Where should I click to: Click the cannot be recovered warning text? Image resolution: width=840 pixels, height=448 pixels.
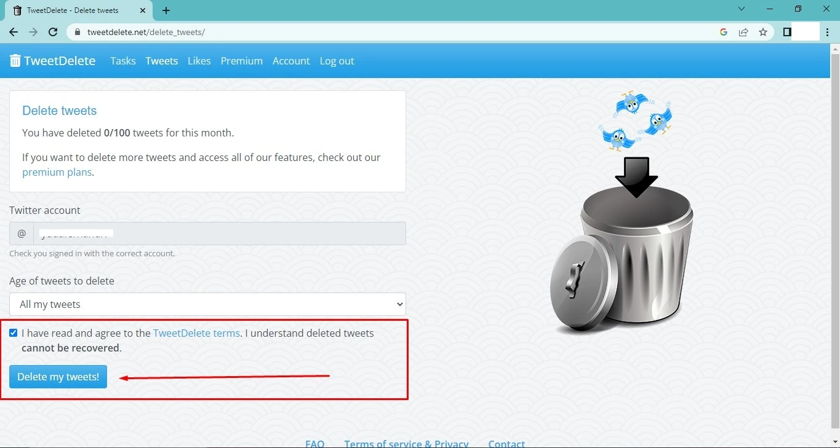coord(70,348)
